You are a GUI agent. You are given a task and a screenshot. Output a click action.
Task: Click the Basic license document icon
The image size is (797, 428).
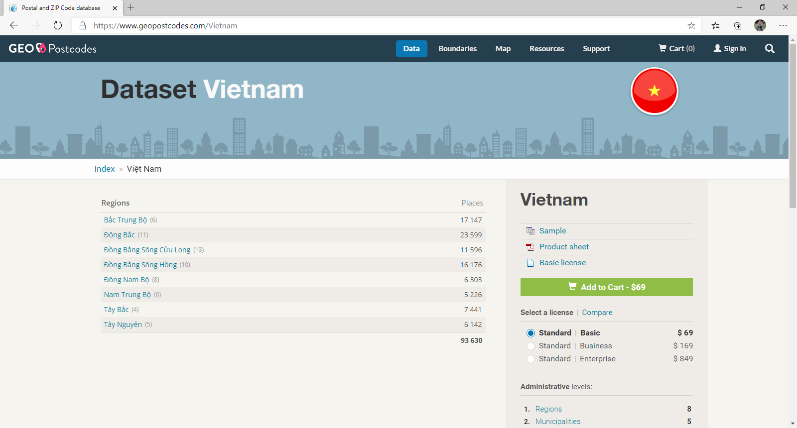tap(531, 263)
